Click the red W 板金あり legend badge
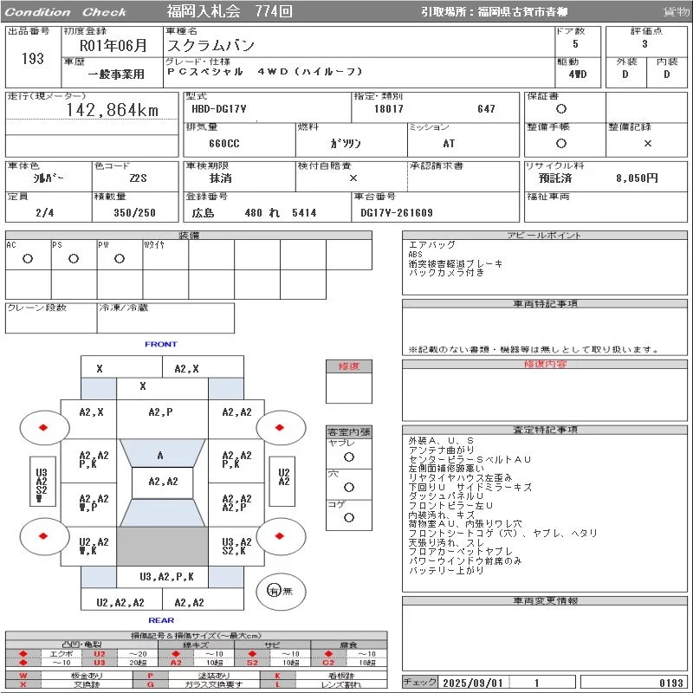 point(23,676)
